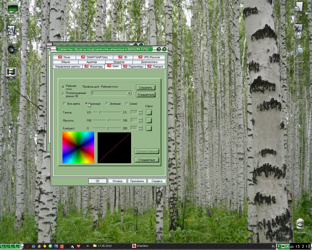The height and width of the screenshot is (250, 312).
Task: Select the Красный radio button
Action: tap(86, 103)
